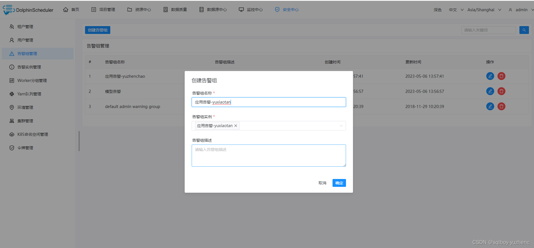The width and height of the screenshot is (534, 248).
Task: Click the 更新时间 column header
Action: pos(413,62)
